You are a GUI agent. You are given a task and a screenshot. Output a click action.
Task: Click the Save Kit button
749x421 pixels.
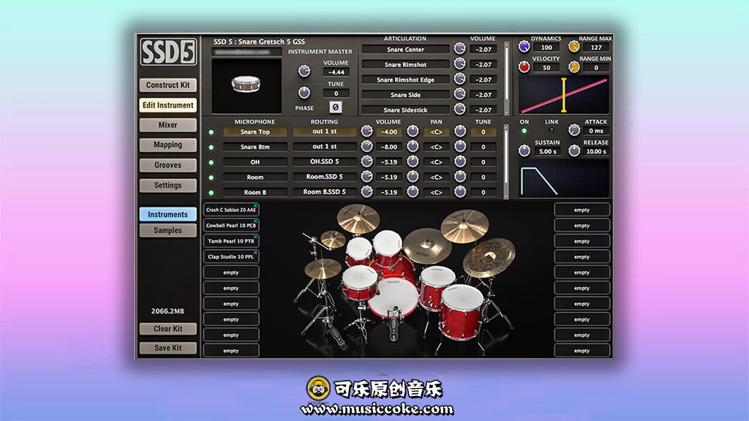point(168,348)
